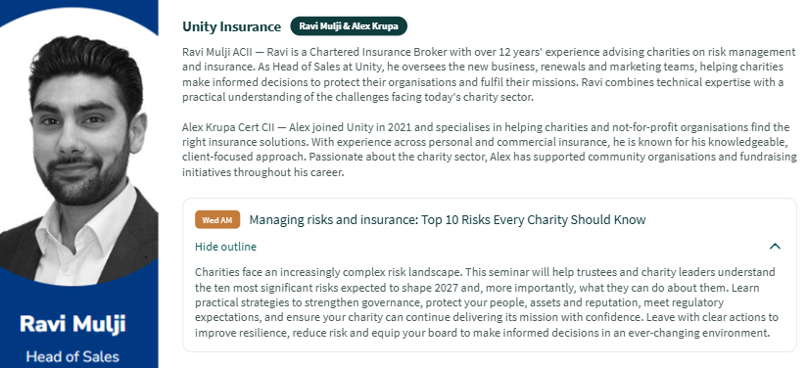Select the Ravi Mulji name on blue panel

72,324
